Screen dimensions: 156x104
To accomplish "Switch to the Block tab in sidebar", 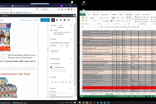I will [61, 25].
